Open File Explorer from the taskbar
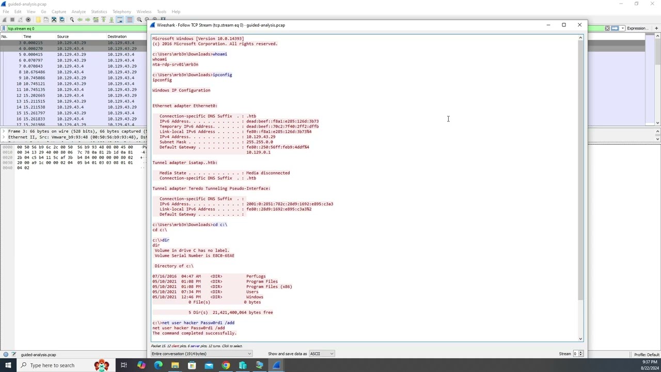 (175, 365)
